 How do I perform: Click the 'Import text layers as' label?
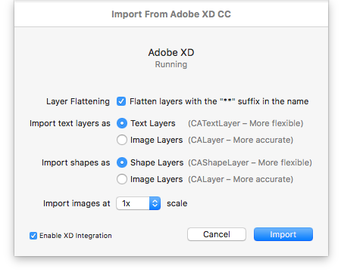point(70,123)
